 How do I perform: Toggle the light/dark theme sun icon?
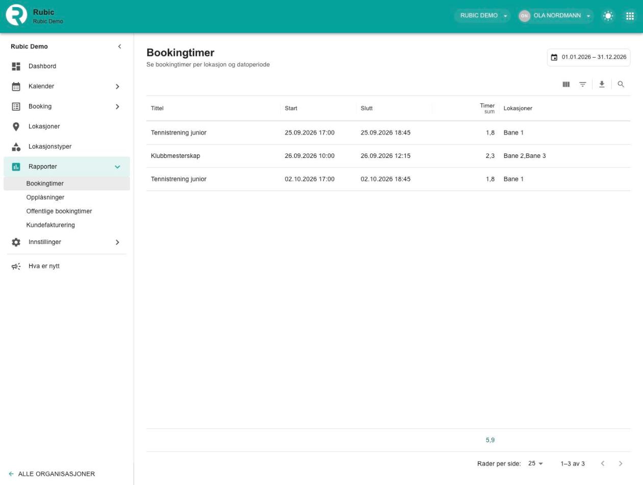tap(608, 16)
